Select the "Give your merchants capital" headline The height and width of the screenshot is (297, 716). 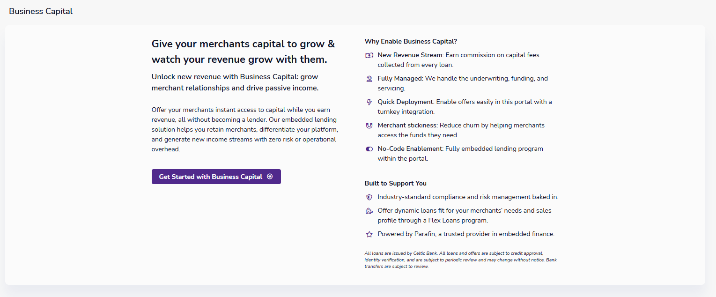(243, 52)
